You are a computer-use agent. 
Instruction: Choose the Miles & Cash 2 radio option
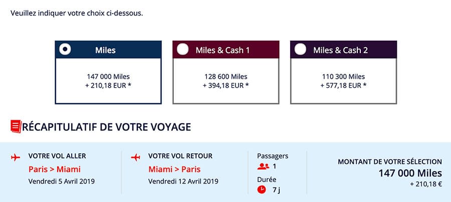coord(300,49)
